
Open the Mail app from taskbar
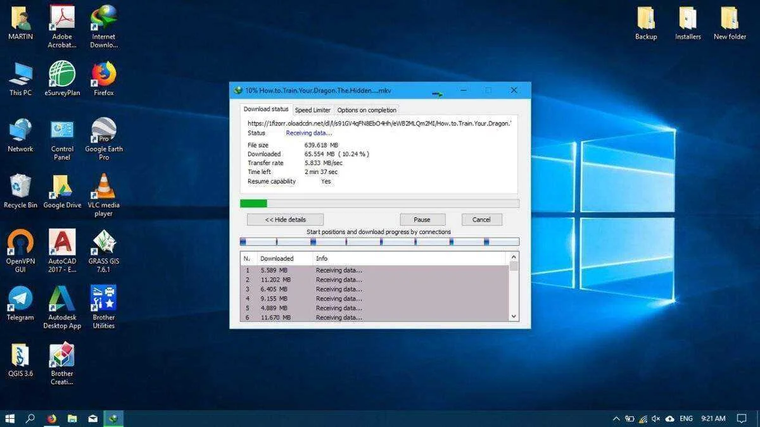(93, 418)
